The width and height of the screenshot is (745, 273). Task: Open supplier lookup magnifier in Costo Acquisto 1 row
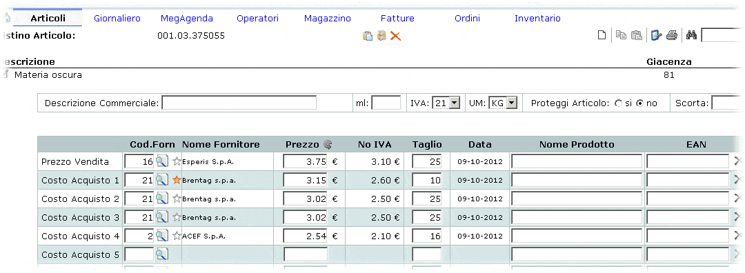(162, 180)
